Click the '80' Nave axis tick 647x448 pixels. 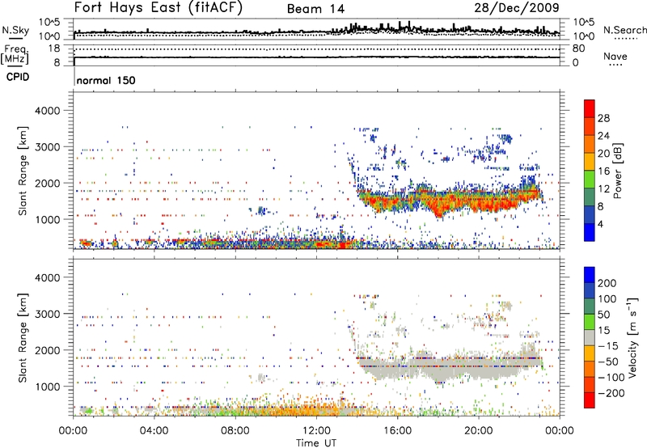[x=578, y=49]
